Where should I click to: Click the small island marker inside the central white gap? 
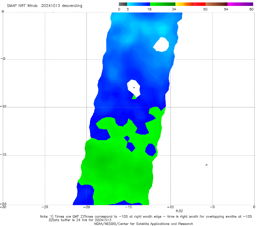coord(134,88)
